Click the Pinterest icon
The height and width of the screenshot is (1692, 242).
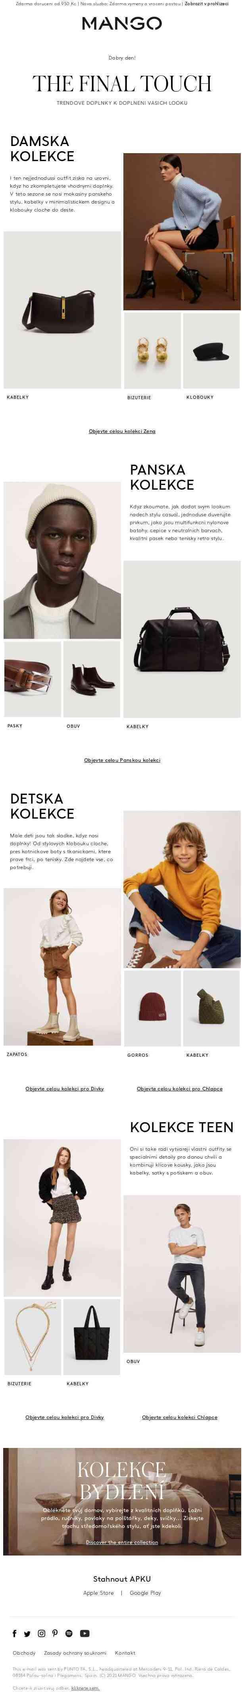click(55, 1633)
